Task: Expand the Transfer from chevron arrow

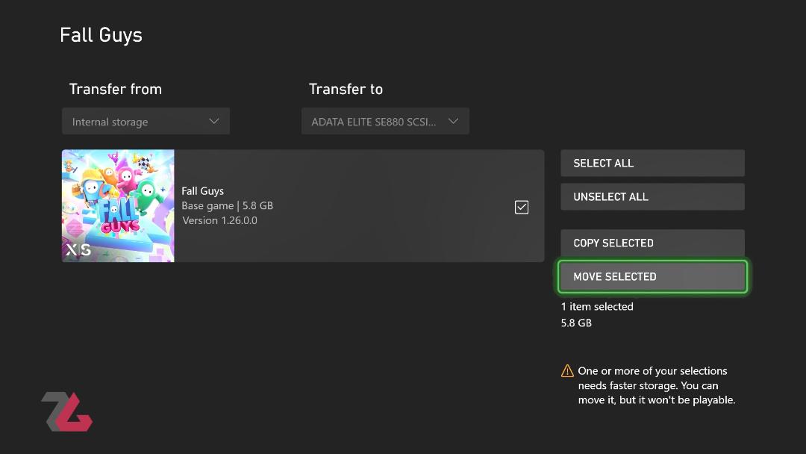Action: [x=214, y=122]
